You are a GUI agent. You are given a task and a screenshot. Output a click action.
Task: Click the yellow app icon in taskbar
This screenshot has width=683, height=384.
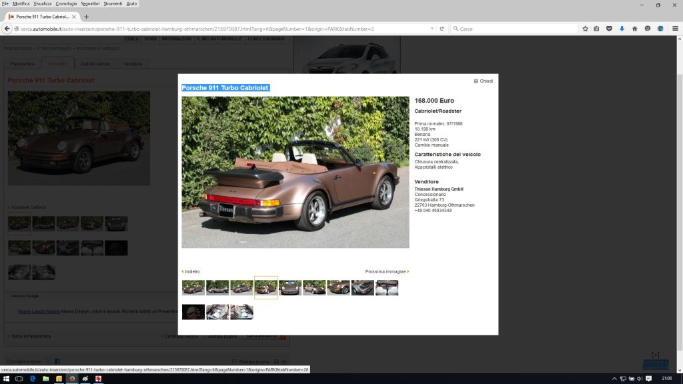pyautogui.click(x=59, y=379)
